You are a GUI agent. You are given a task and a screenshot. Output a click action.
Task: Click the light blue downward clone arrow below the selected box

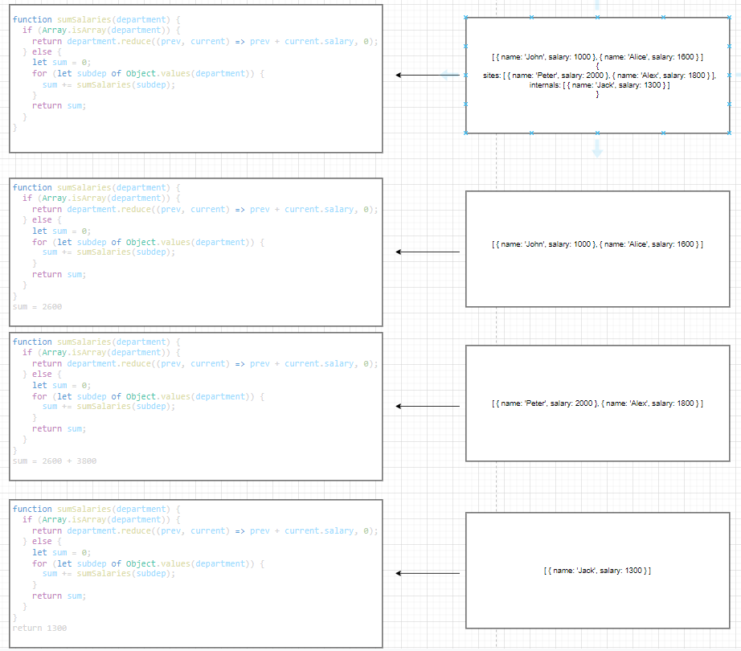(597, 149)
